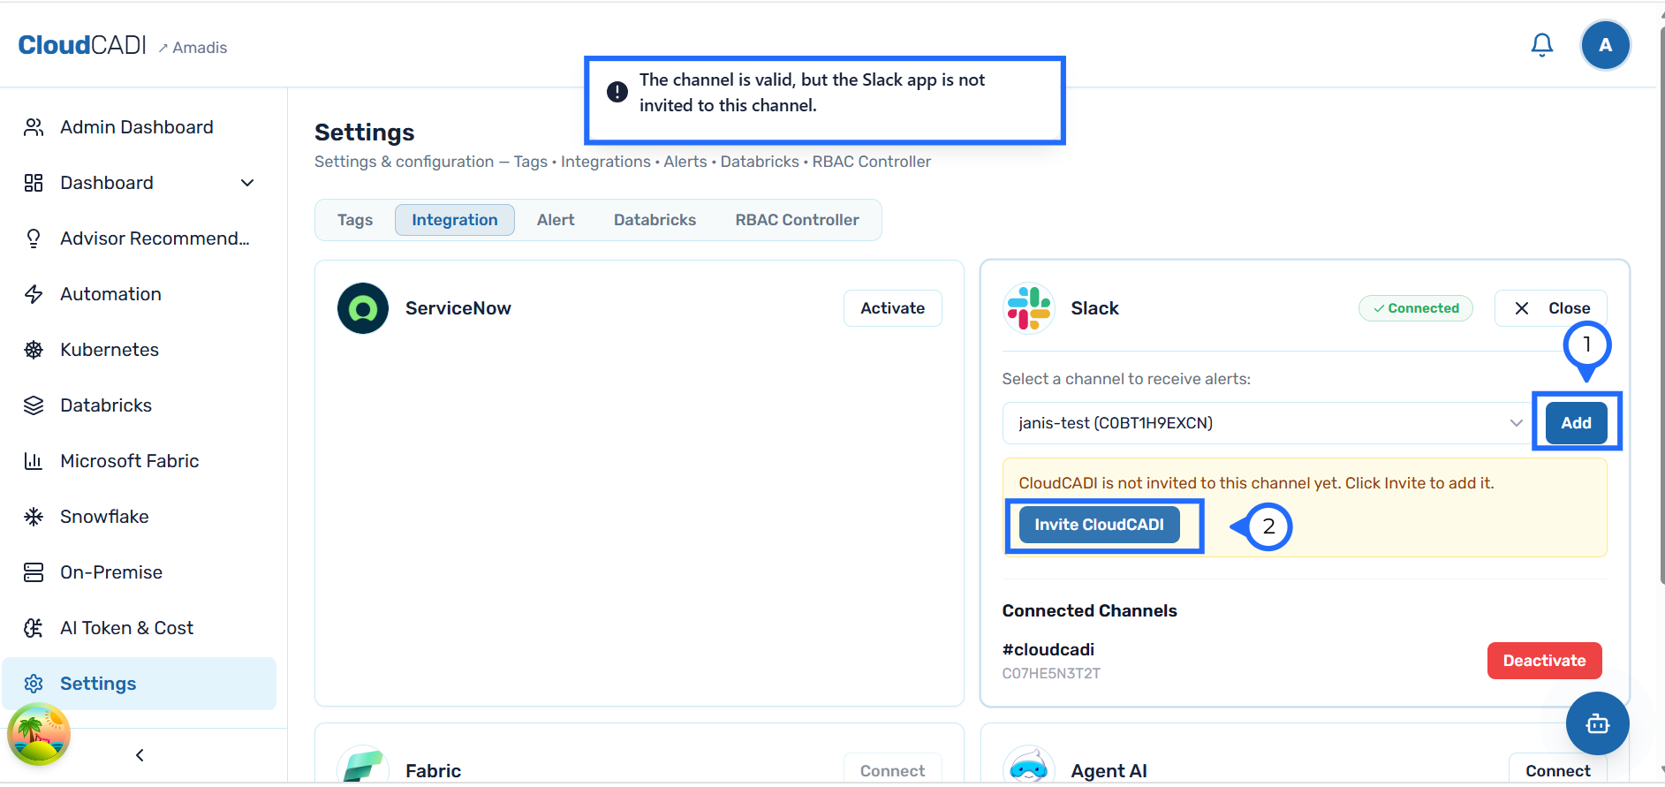The height and width of the screenshot is (787, 1665).
Task: Open the notifications bell
Action: pyautogui.click(x=1541, y=45)
